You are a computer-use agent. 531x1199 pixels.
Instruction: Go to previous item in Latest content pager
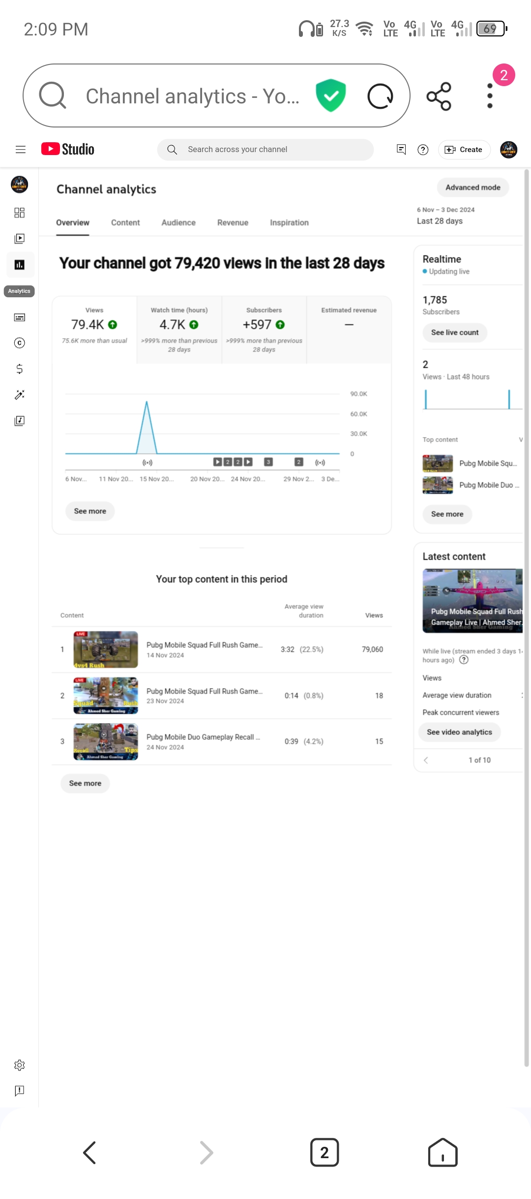[x=426, y=760]
